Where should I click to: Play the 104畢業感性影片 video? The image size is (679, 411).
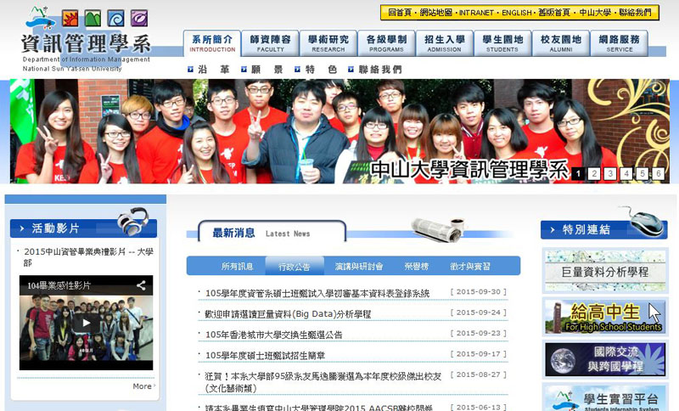(85, 323)
